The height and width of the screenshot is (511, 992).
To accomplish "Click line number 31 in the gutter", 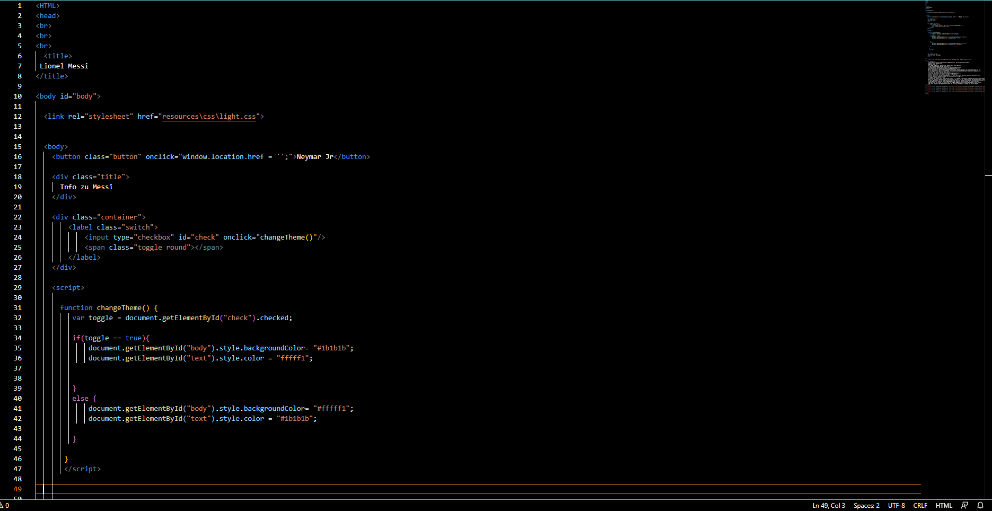I will click(17, 307).
